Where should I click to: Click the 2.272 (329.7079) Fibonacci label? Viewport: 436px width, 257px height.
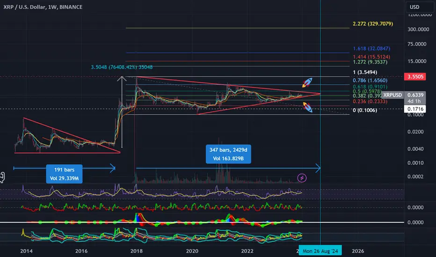(x=373, y=24)
